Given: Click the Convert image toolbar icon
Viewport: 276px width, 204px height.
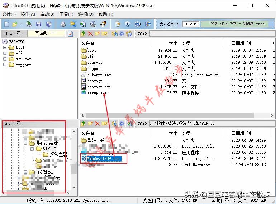Looking at the screenshot, I should (x=73, y=24).
